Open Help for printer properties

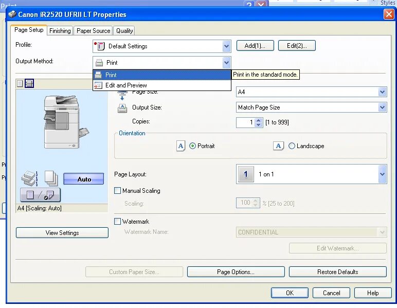[x=373, y=293]
